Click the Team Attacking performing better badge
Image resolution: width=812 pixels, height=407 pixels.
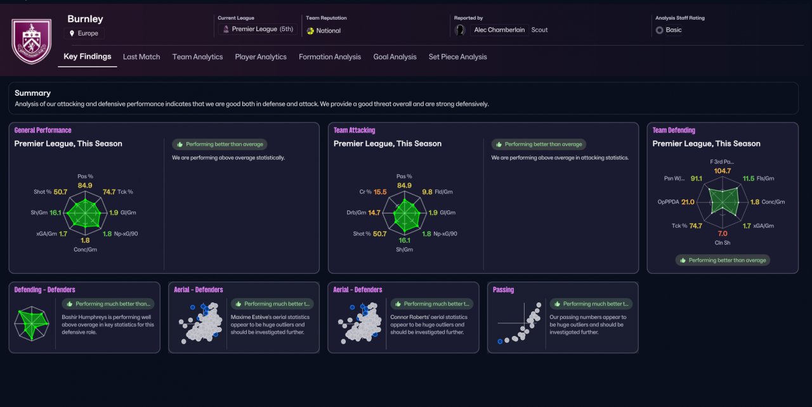coord(539,145)
